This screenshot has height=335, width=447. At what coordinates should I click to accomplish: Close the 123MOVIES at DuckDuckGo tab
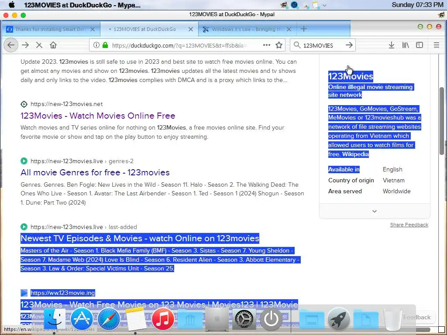tap(191, 29)
